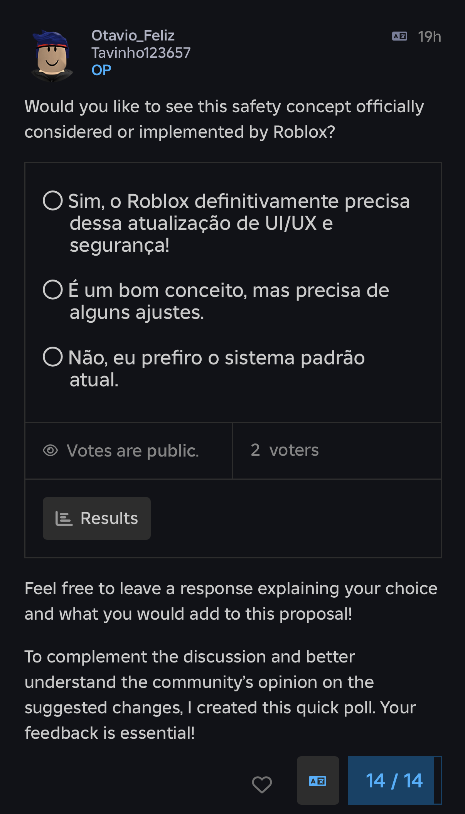465x814 pixels.
Task: Show poll Results
Action: coord(97,518)
